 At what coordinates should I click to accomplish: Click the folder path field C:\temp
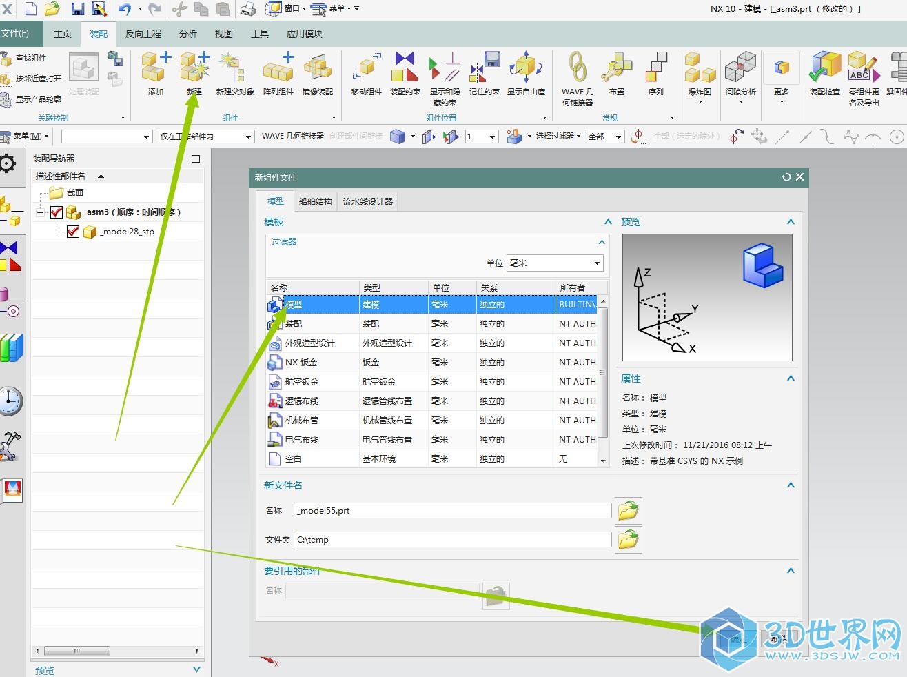tap(453, 540)
